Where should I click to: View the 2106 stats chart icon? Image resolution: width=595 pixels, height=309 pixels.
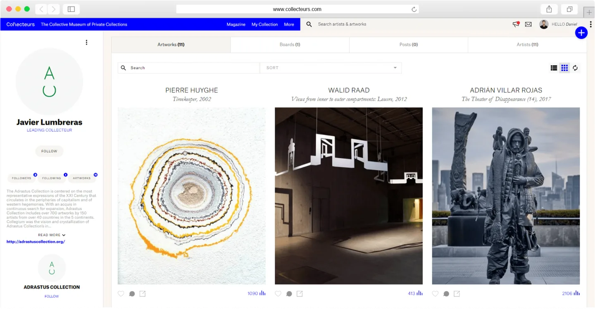point(577,293)
